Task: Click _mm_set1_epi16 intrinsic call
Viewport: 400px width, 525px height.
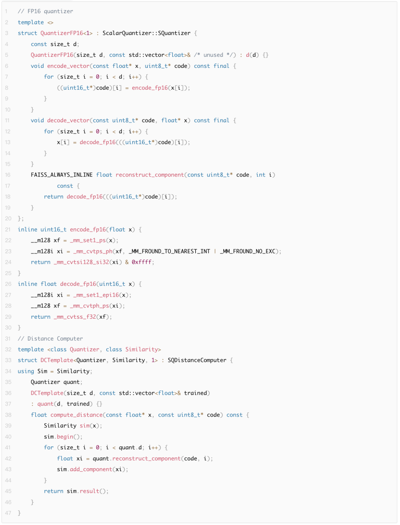Action: click(96, 295)
